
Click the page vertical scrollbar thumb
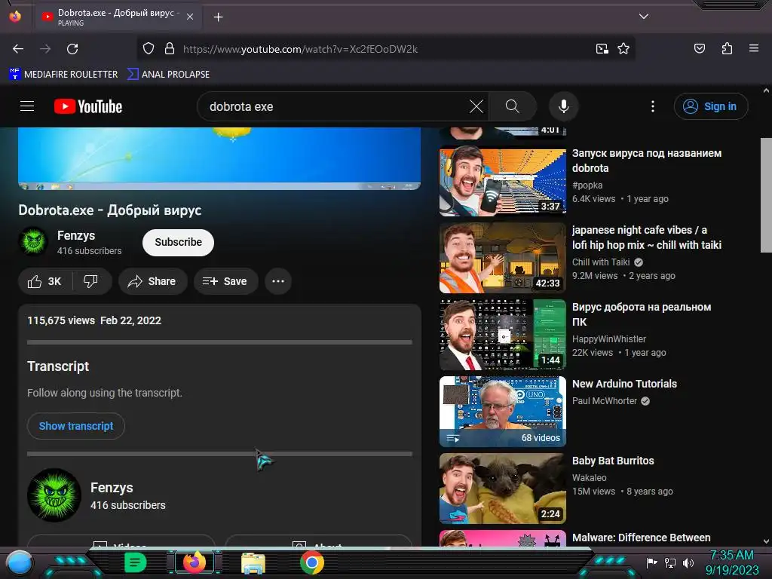point(766,195)
